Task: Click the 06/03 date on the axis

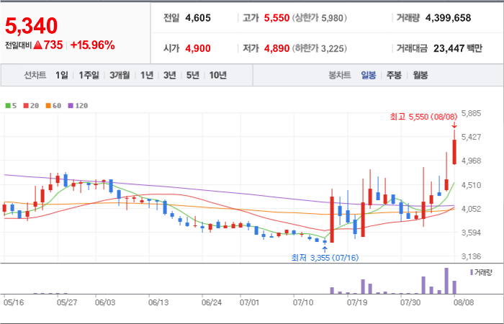Action: 105,303
